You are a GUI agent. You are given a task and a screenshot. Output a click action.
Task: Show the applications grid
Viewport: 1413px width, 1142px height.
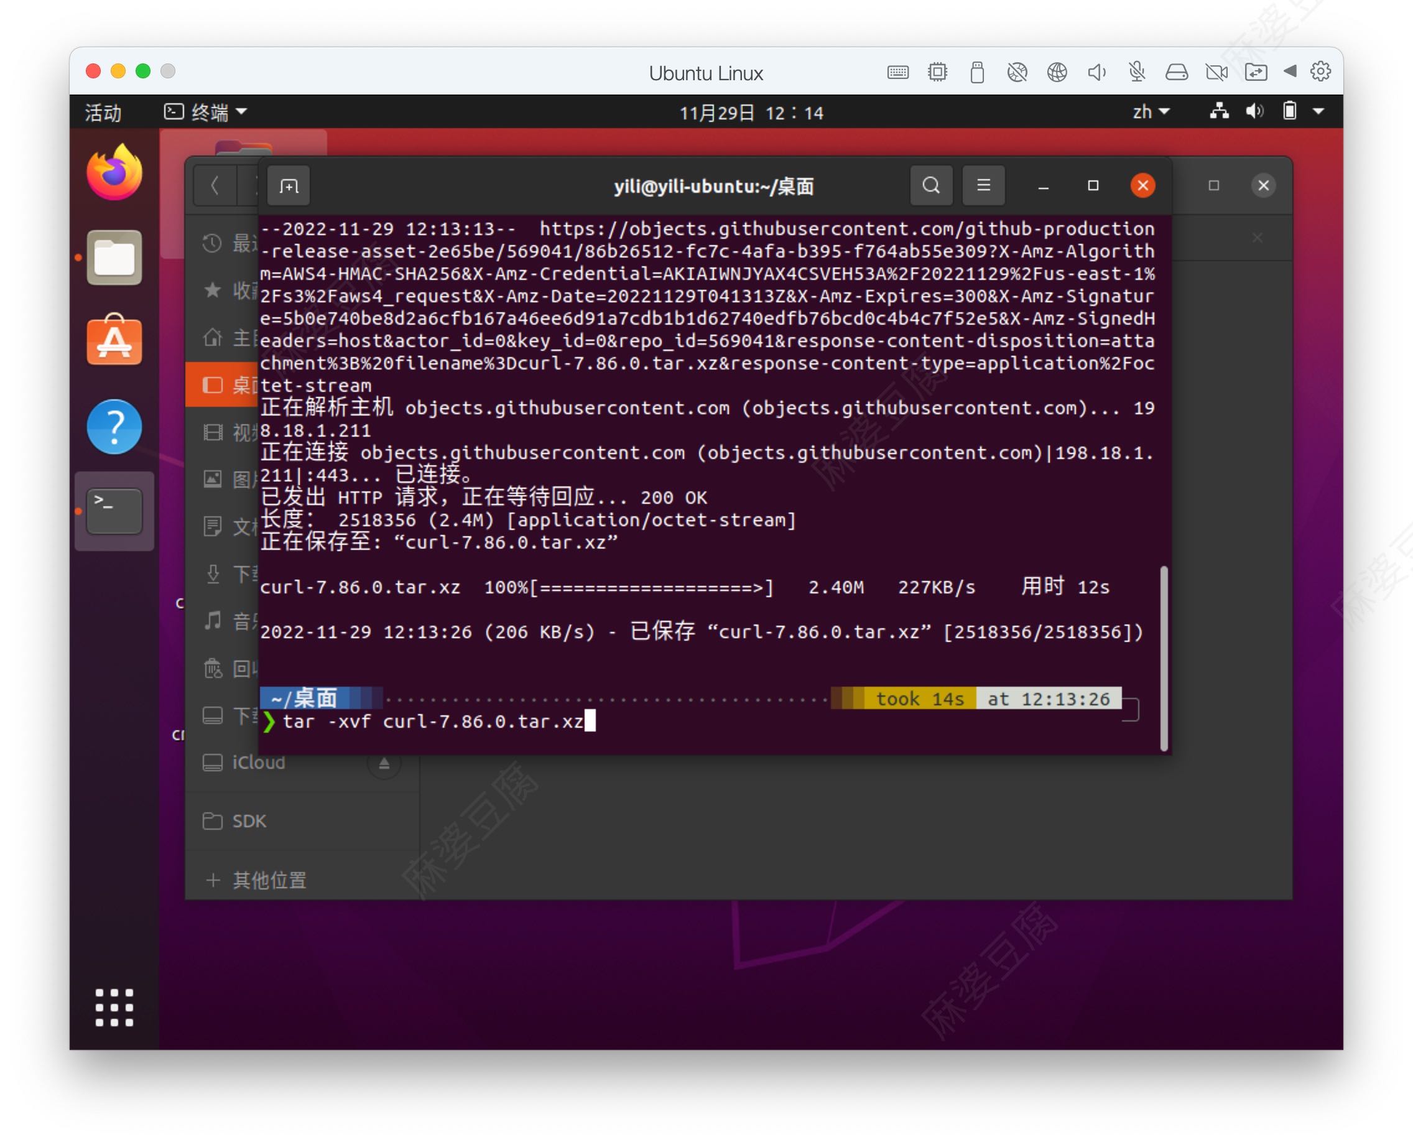(x=114, y=1007)
